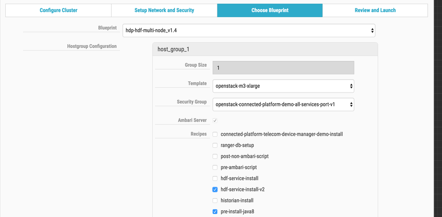Screen dimensions: 442x217
Task: Check the ranger-db-setup recipe
Action: coord(215,145)
